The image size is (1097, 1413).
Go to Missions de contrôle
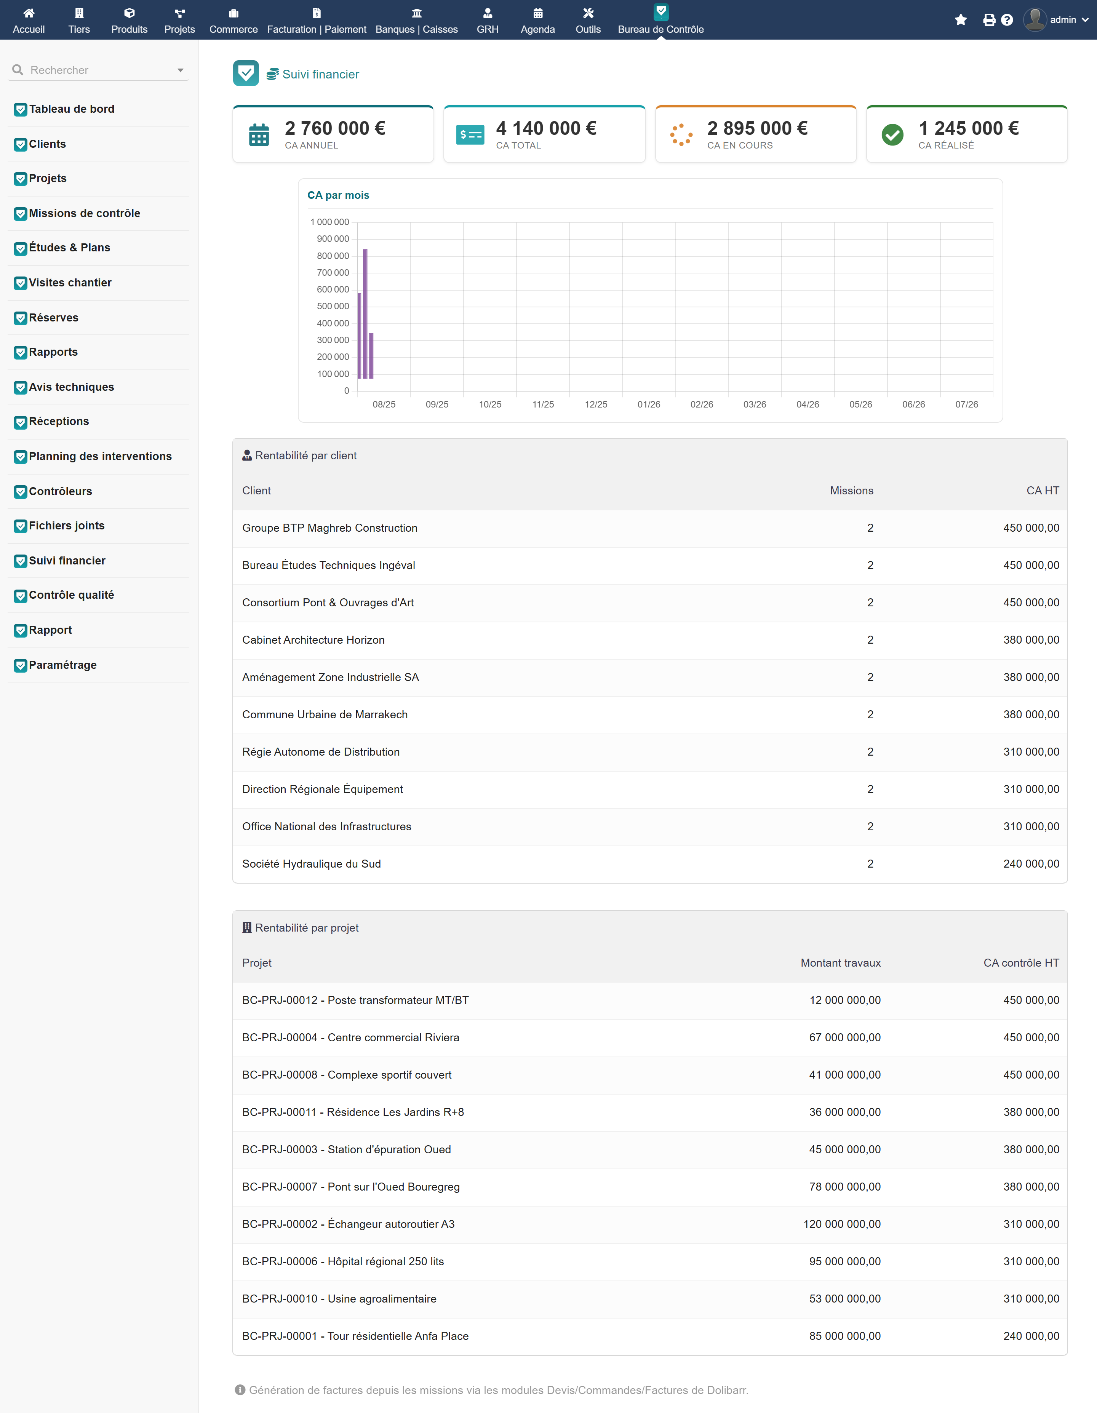[84, 214]
